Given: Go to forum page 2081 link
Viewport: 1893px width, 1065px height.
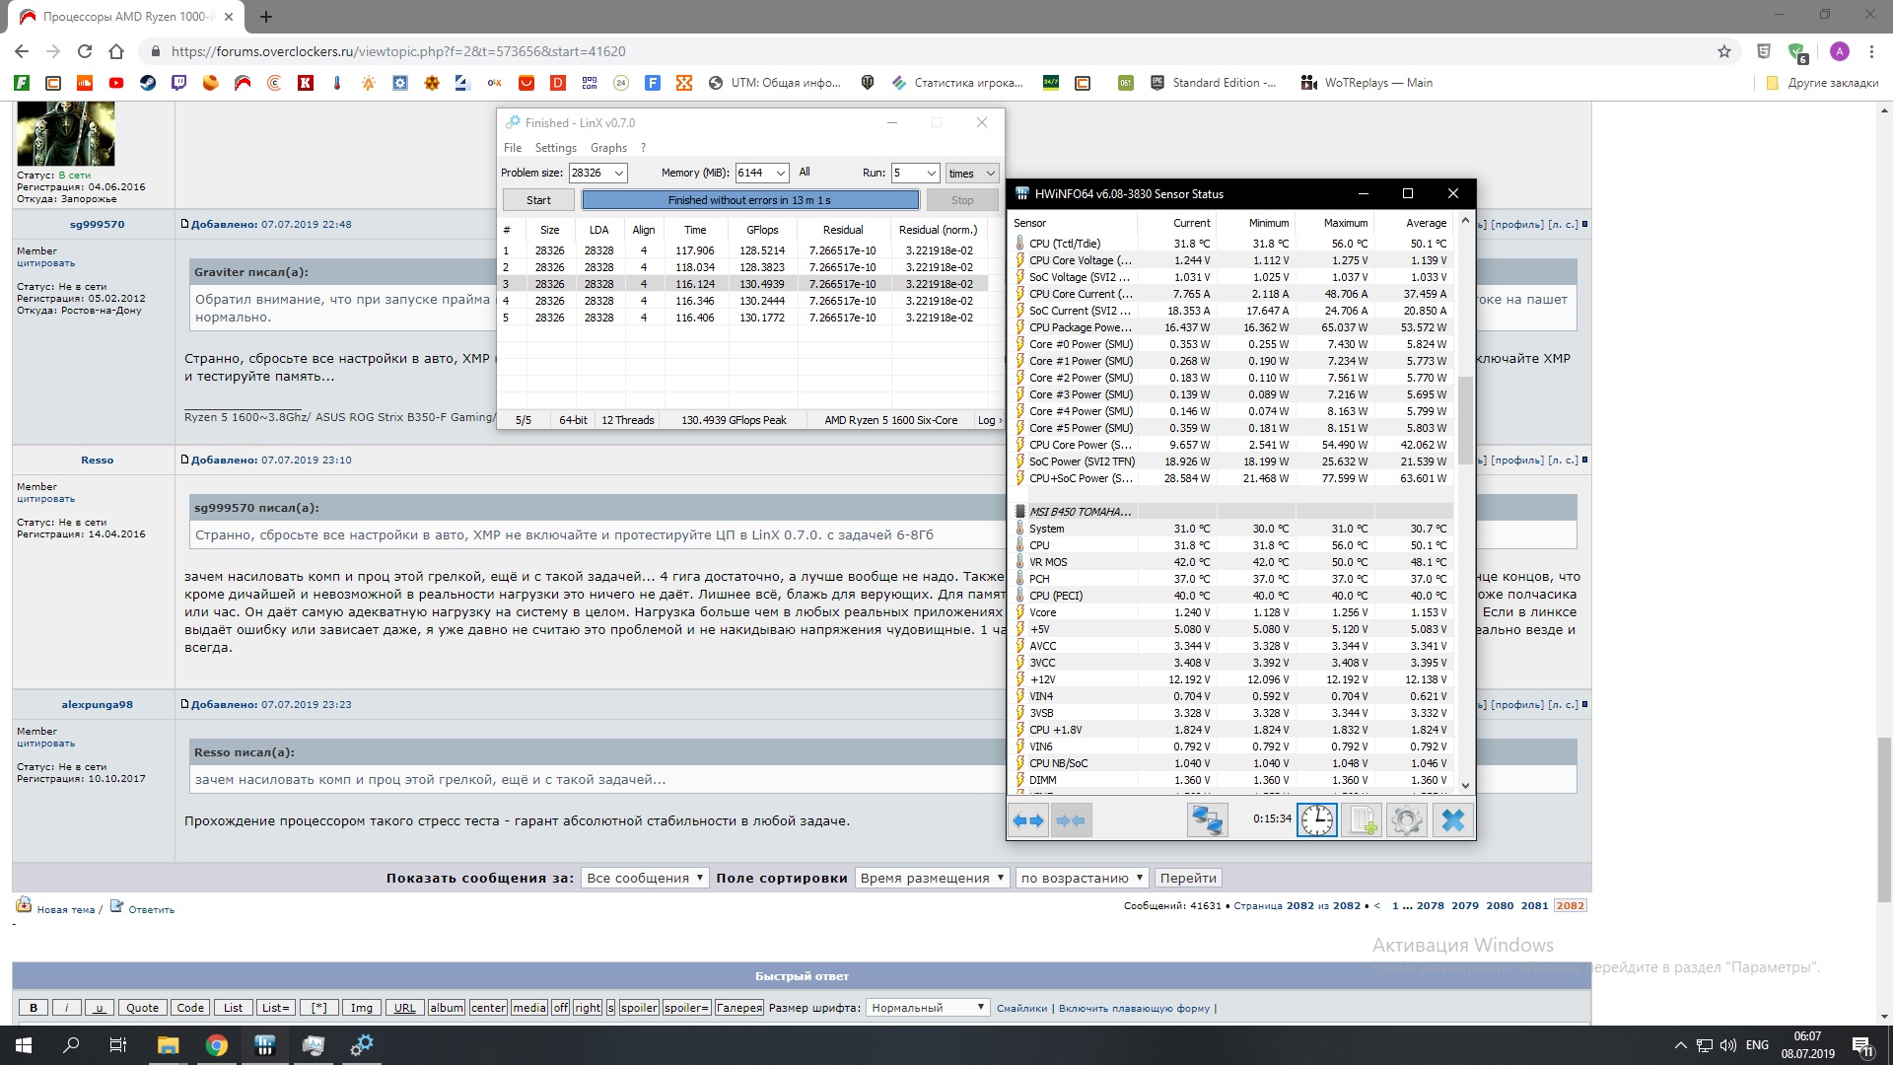Looking at the screenshot, I should (x=1534, y=905).
